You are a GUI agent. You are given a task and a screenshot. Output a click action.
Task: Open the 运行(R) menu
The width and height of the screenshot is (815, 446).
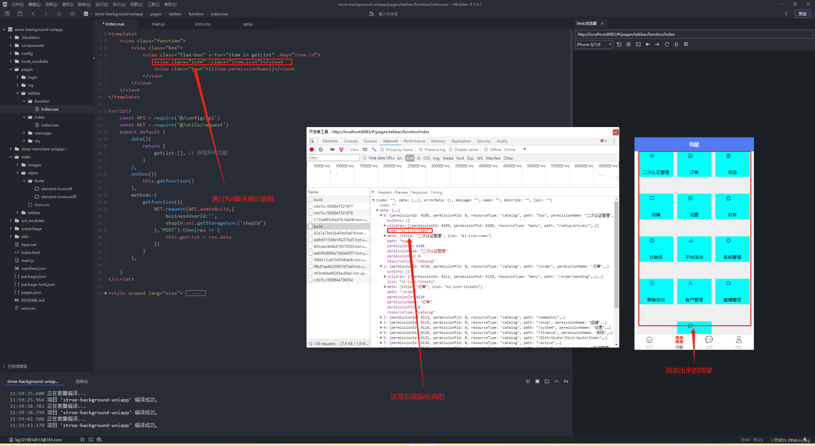click(102, 4)
